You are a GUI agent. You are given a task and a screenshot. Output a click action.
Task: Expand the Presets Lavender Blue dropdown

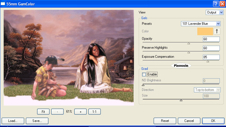201,24
